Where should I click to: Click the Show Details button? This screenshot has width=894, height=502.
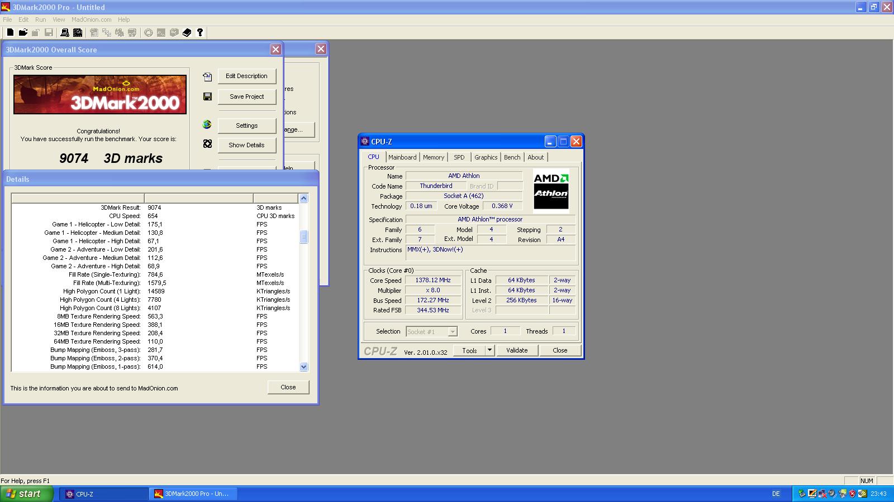[x=246, y=145]
